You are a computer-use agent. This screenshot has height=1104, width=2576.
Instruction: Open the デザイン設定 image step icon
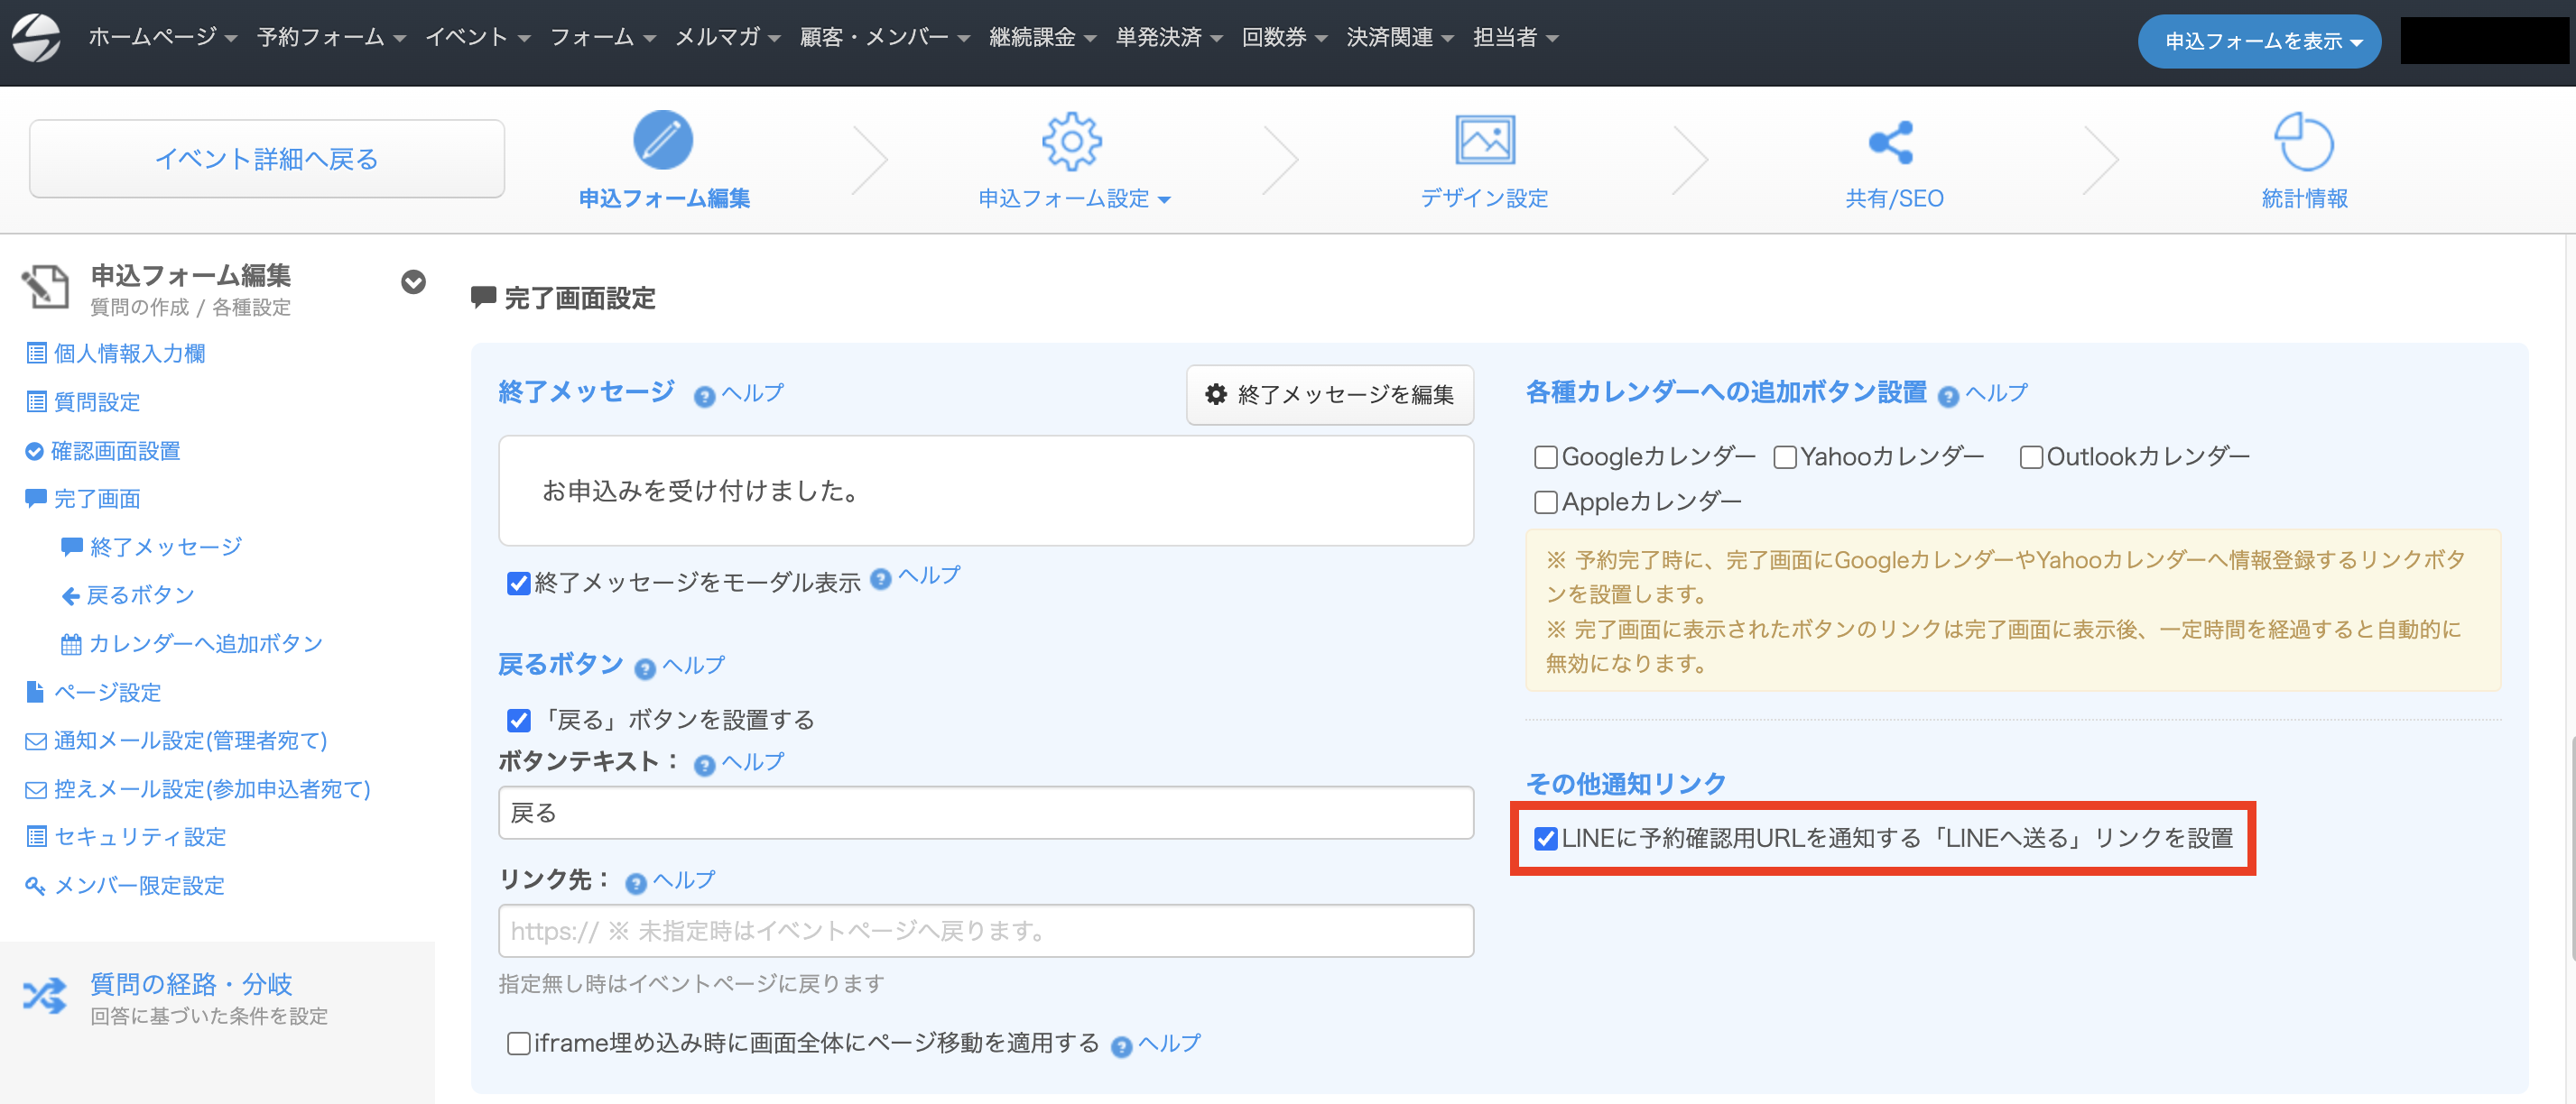(x=1484, y=140)
